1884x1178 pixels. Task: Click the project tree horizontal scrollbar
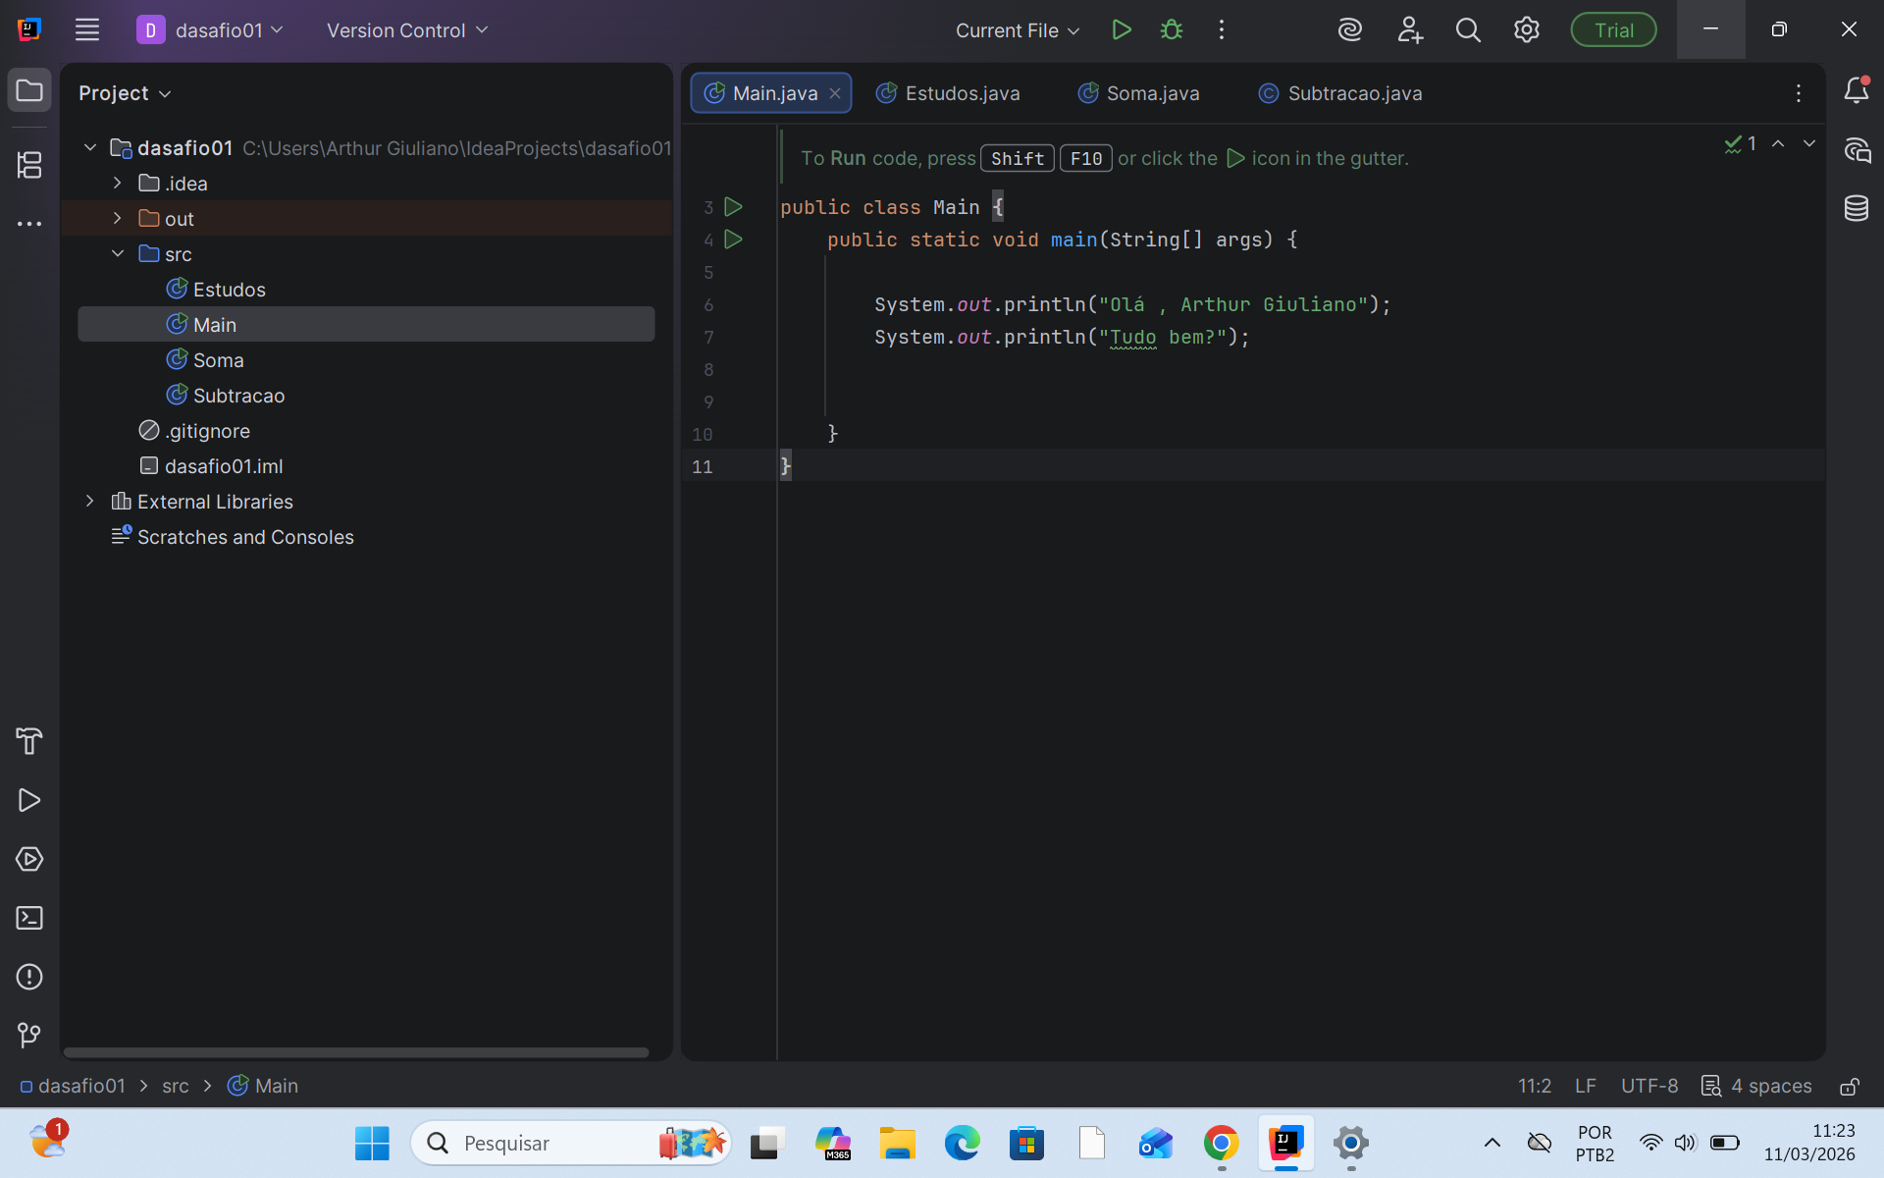356,1052
